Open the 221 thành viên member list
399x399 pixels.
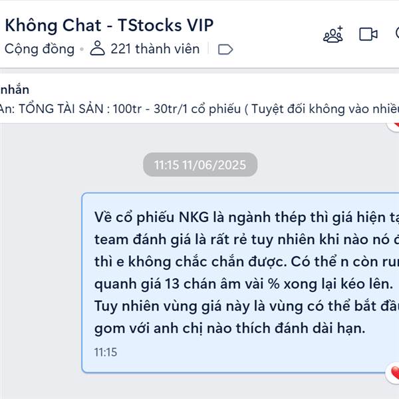pyautogui.click(x=155, y=49)
